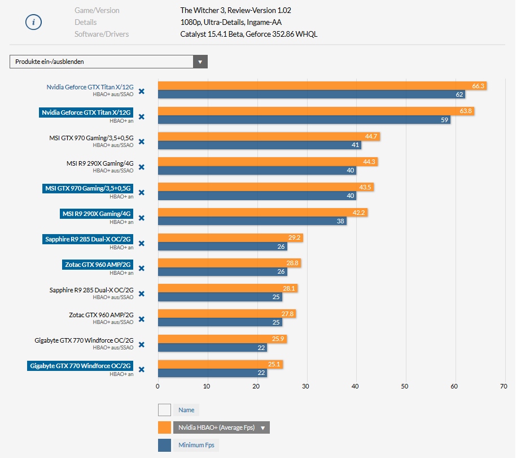
Task: Click the orange 66.3 bar for Titan X
Action: 322,86
